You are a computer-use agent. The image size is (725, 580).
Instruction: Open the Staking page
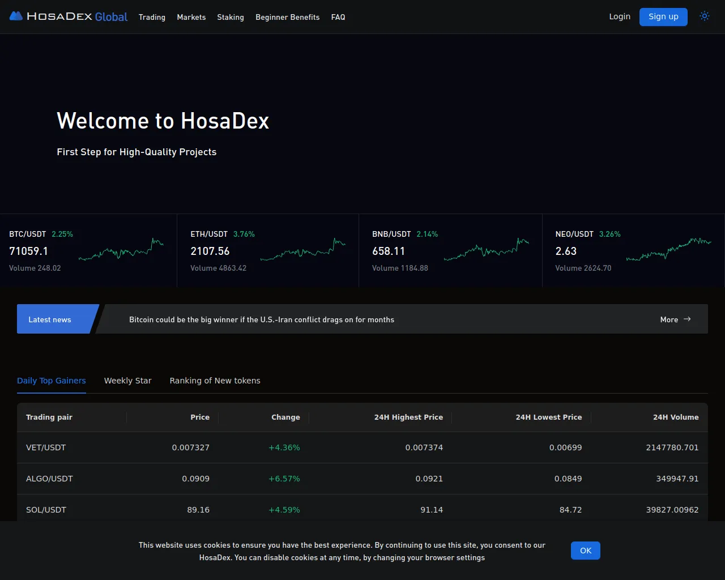(231, 17)
